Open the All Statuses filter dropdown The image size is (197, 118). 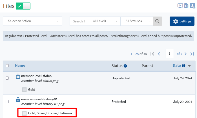(137, 21)
